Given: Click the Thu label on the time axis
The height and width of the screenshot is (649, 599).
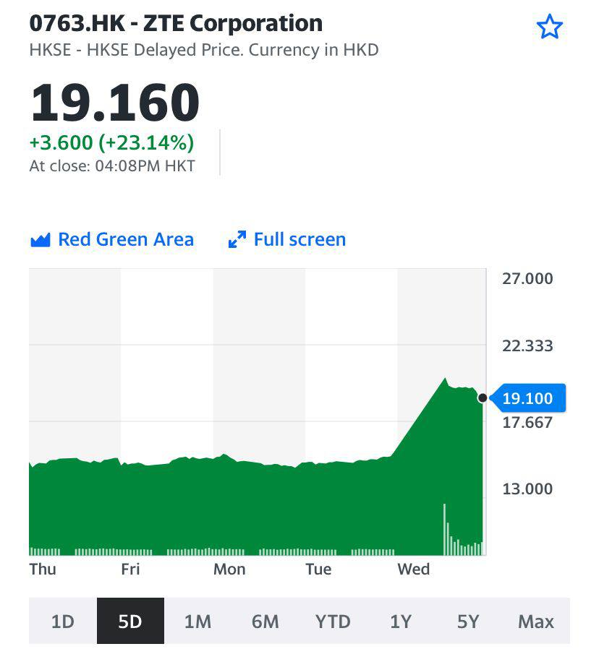Looking at the screenshot, I should (43, 570).
